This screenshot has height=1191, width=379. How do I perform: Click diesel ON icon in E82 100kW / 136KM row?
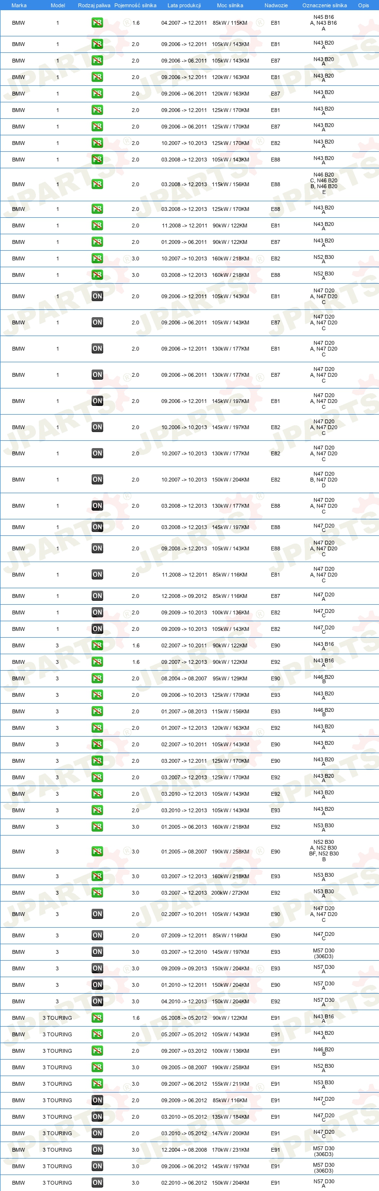click(x=97, y=612)
